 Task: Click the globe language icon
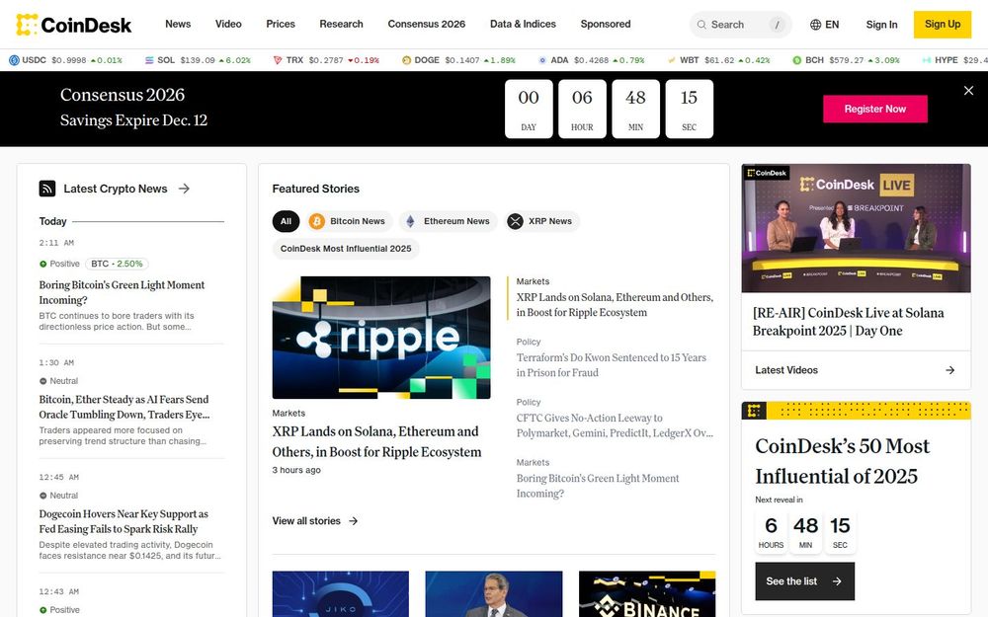(x=815, y=25)
